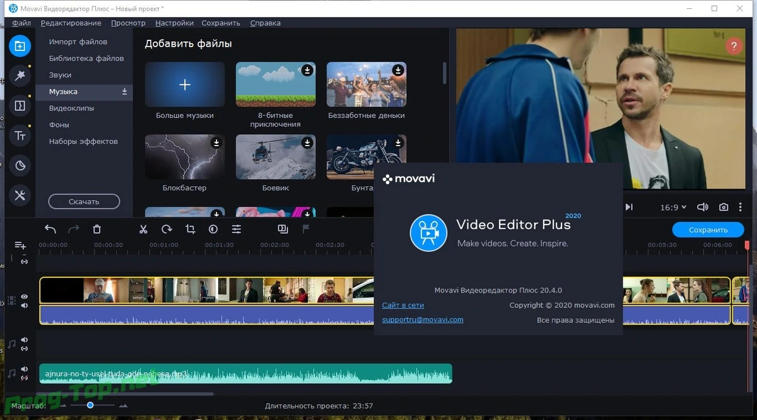Image resolution: width=757 pixels, height=420 pixels.
Task: Open the Transitions tab icon
Action: pos(20,106)
